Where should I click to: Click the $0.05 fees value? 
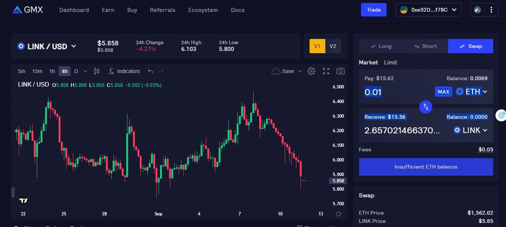coord(486,150)
